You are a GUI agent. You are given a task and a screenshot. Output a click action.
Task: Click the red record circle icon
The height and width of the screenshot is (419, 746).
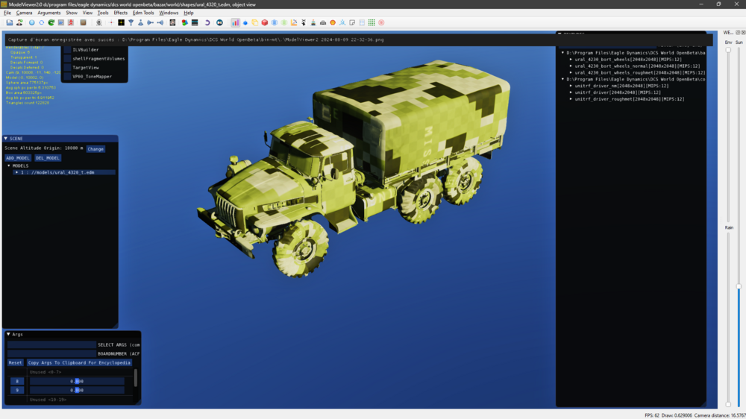tap(381, 22)
